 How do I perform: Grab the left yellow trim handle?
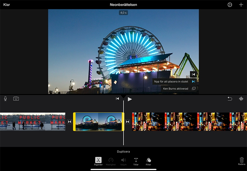pyautogui.click(x=74, y=122)
